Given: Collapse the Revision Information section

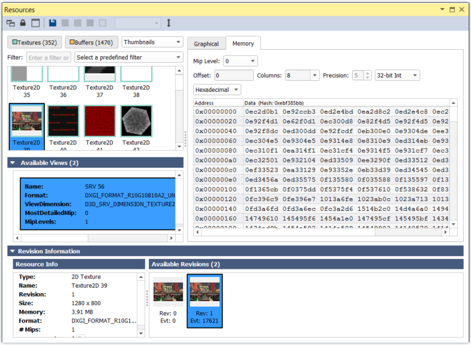Looking at the screenshot, I should (13, 251).
